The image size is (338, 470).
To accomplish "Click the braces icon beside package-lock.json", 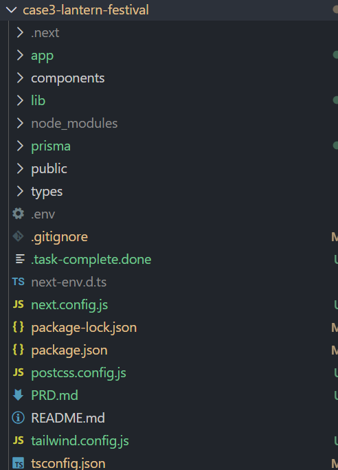I will tap(19, 327).
